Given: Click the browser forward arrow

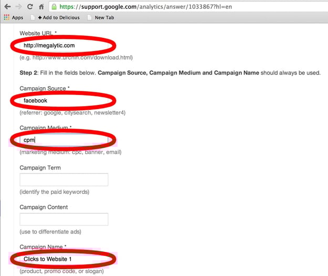Looking at the screenshot, I should tap(18, 7).
